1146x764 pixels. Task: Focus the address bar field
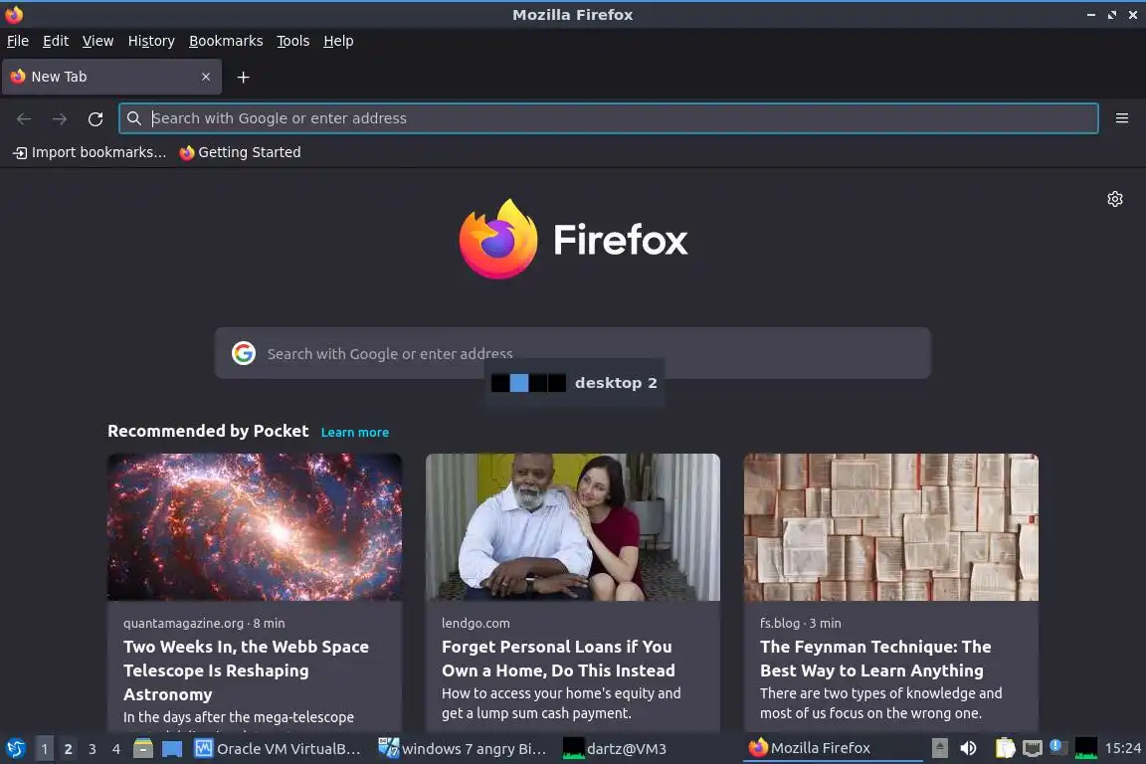point(608,118)
